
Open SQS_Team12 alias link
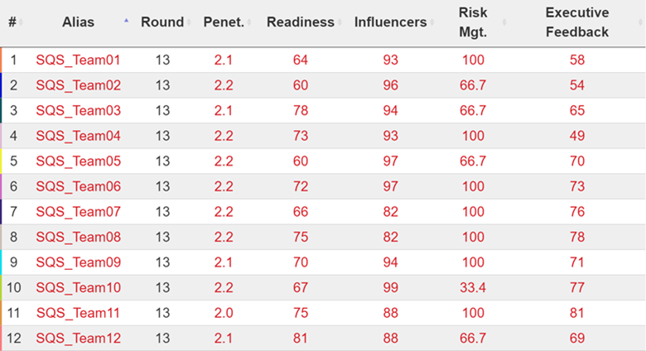[79, 339]
